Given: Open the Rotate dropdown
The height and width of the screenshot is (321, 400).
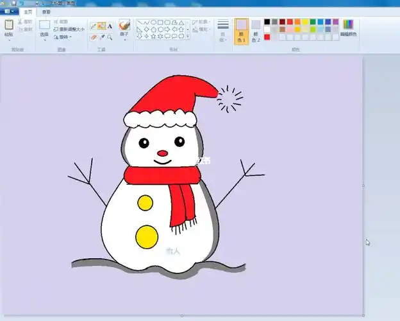Looking at the screenshot, I should click(63, 37).
